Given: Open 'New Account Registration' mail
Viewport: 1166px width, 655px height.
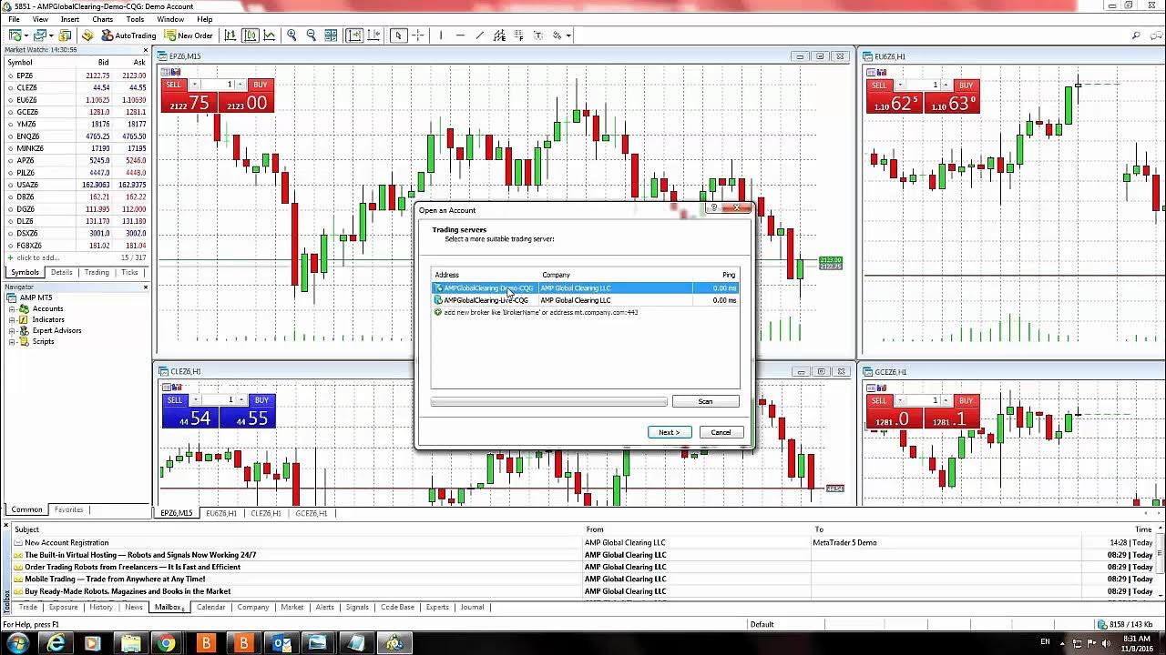Looking at the screenshot, I should (x=66, y=542).
